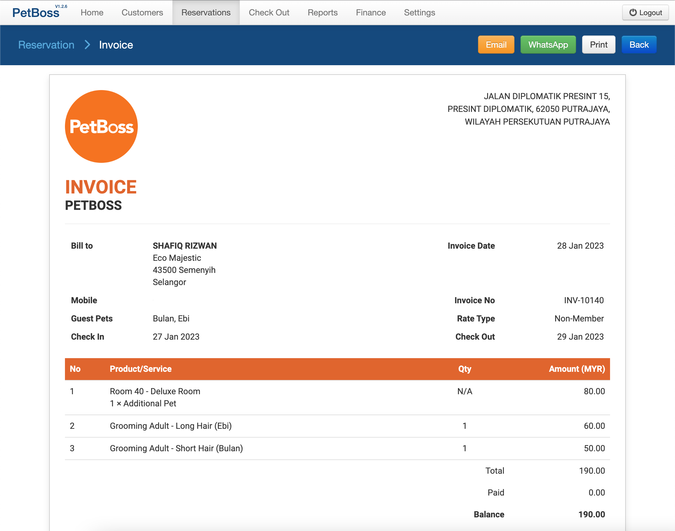Click the Bill to label
This screenshot has height=531, width=675.
tap(82, 246)
